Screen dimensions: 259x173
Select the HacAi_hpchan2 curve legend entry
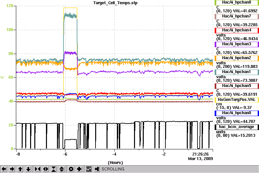tap(237, 58)
